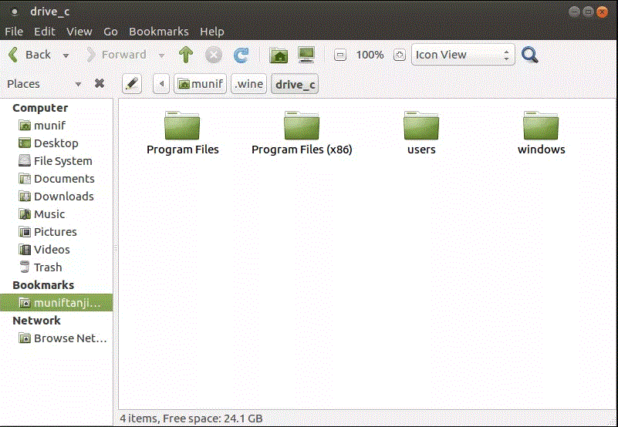Open the Home folder icon

click(279, 55)
